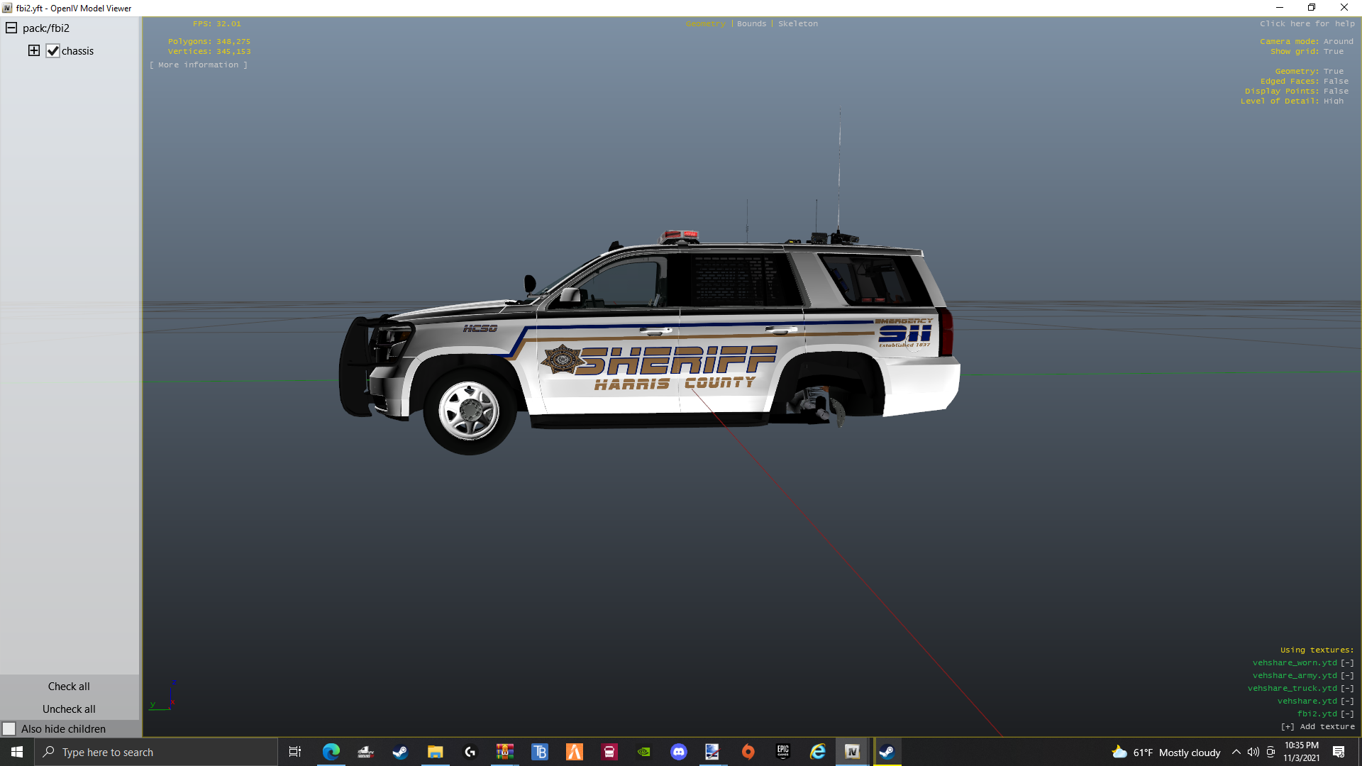Click the OpenIV taskbar icon

coord(852,752)
